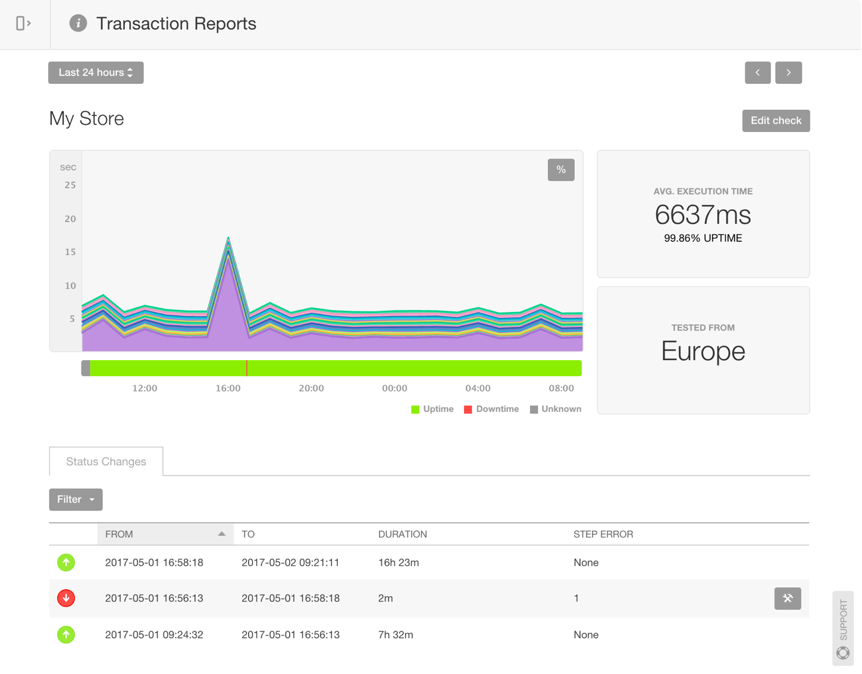Click the info icon beside Transaction Reports
Screen dimensions: 862x674
[x=78, y=23]
